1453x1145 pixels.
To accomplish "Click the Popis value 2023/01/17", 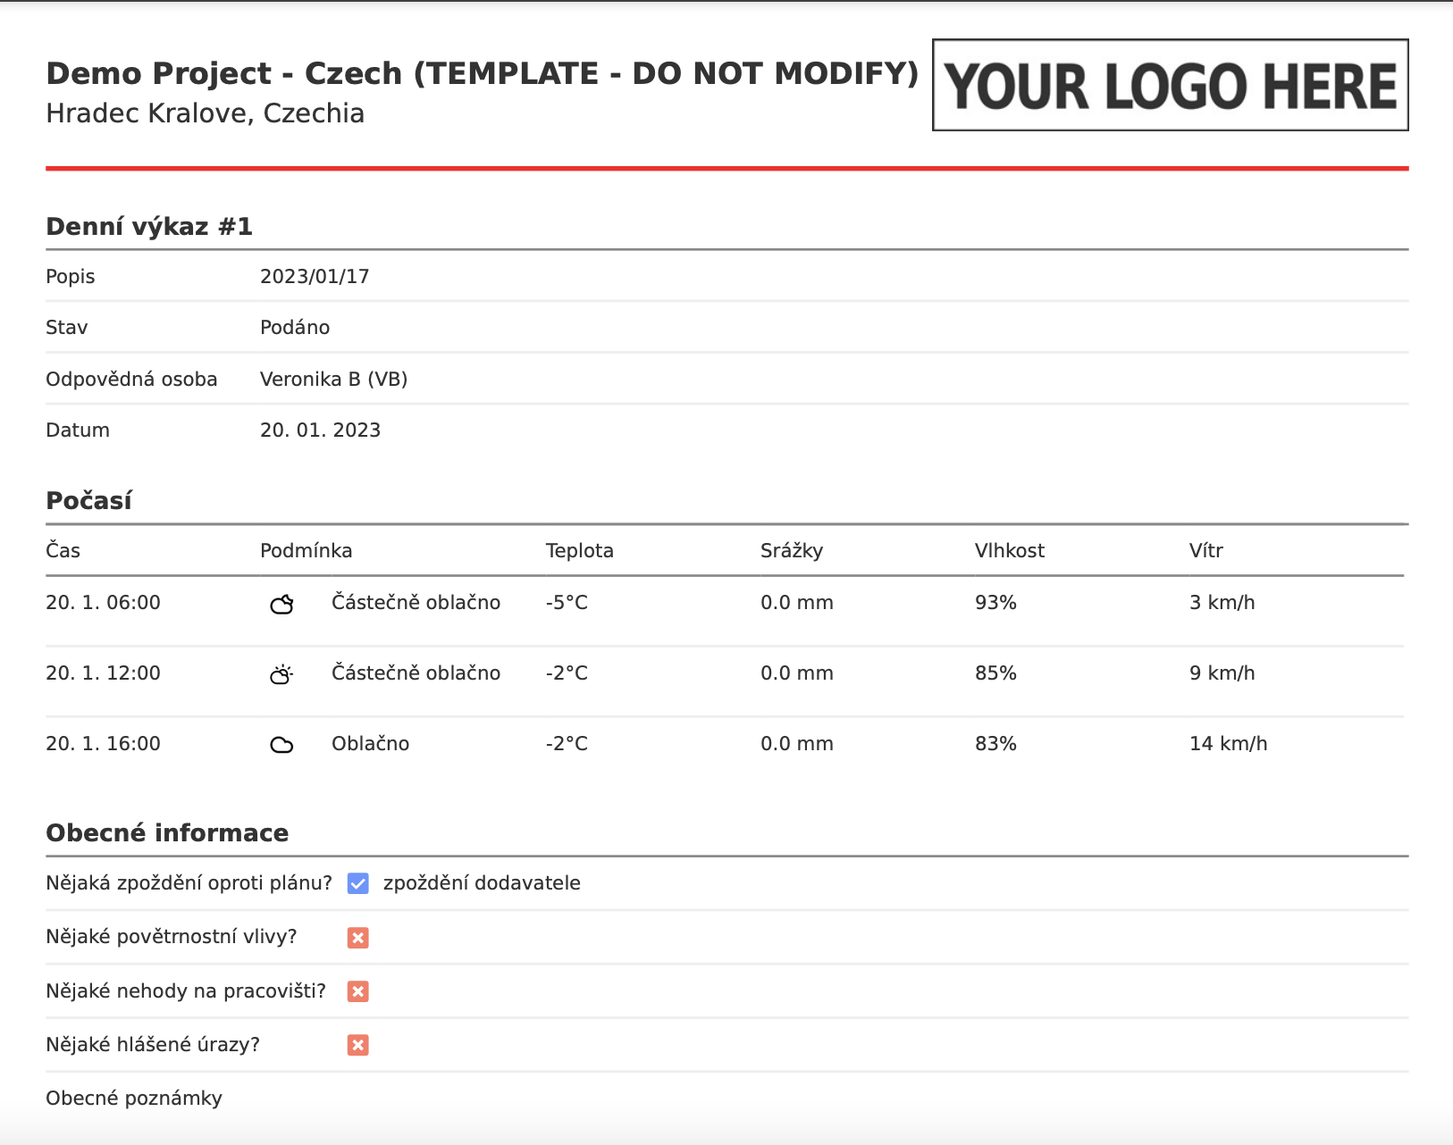I will 315,277.
